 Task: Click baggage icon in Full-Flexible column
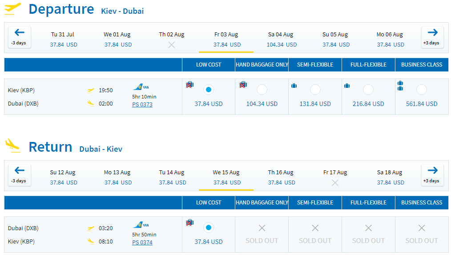click(347, 86)
